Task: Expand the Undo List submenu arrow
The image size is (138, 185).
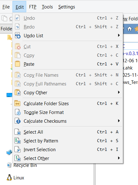Action: pos(119,35)
